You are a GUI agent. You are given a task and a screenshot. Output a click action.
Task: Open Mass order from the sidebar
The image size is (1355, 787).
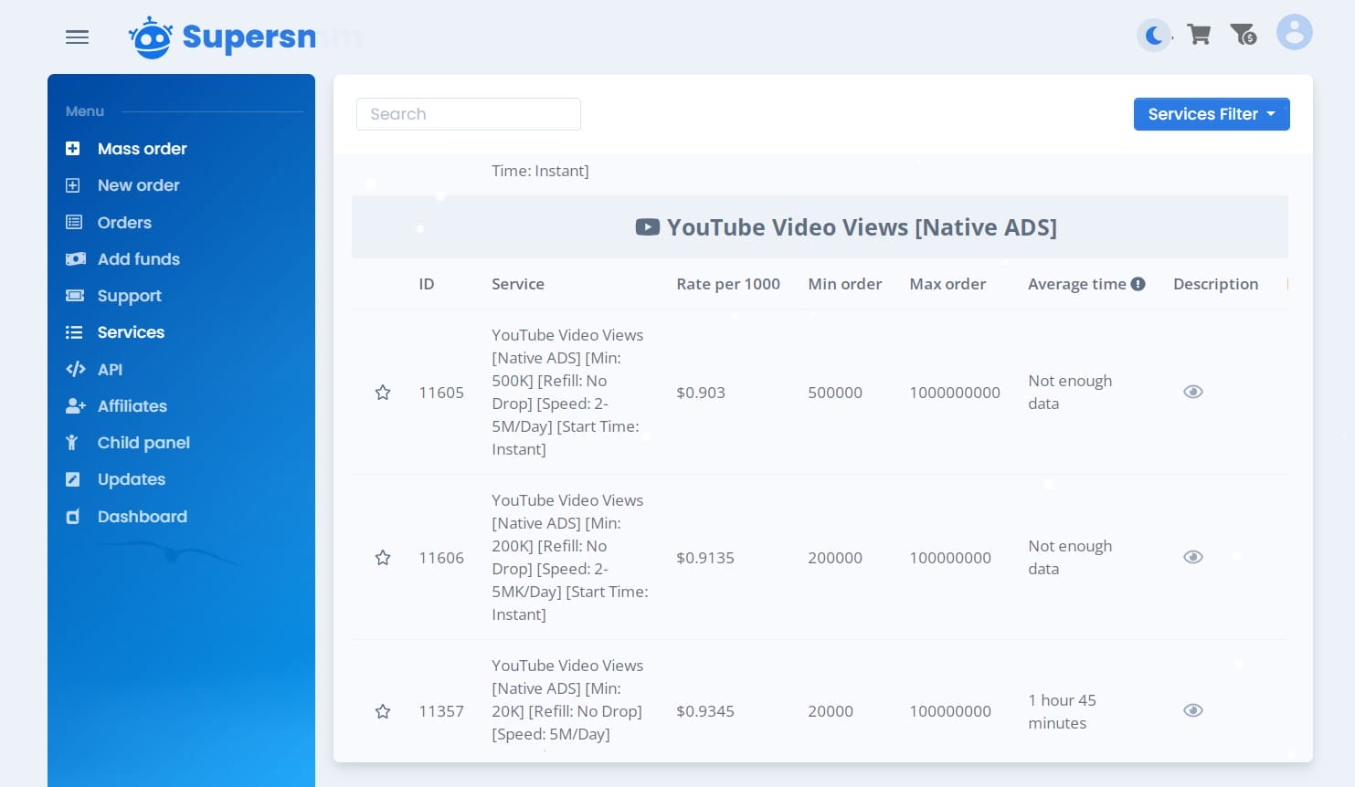click(142, 149)
